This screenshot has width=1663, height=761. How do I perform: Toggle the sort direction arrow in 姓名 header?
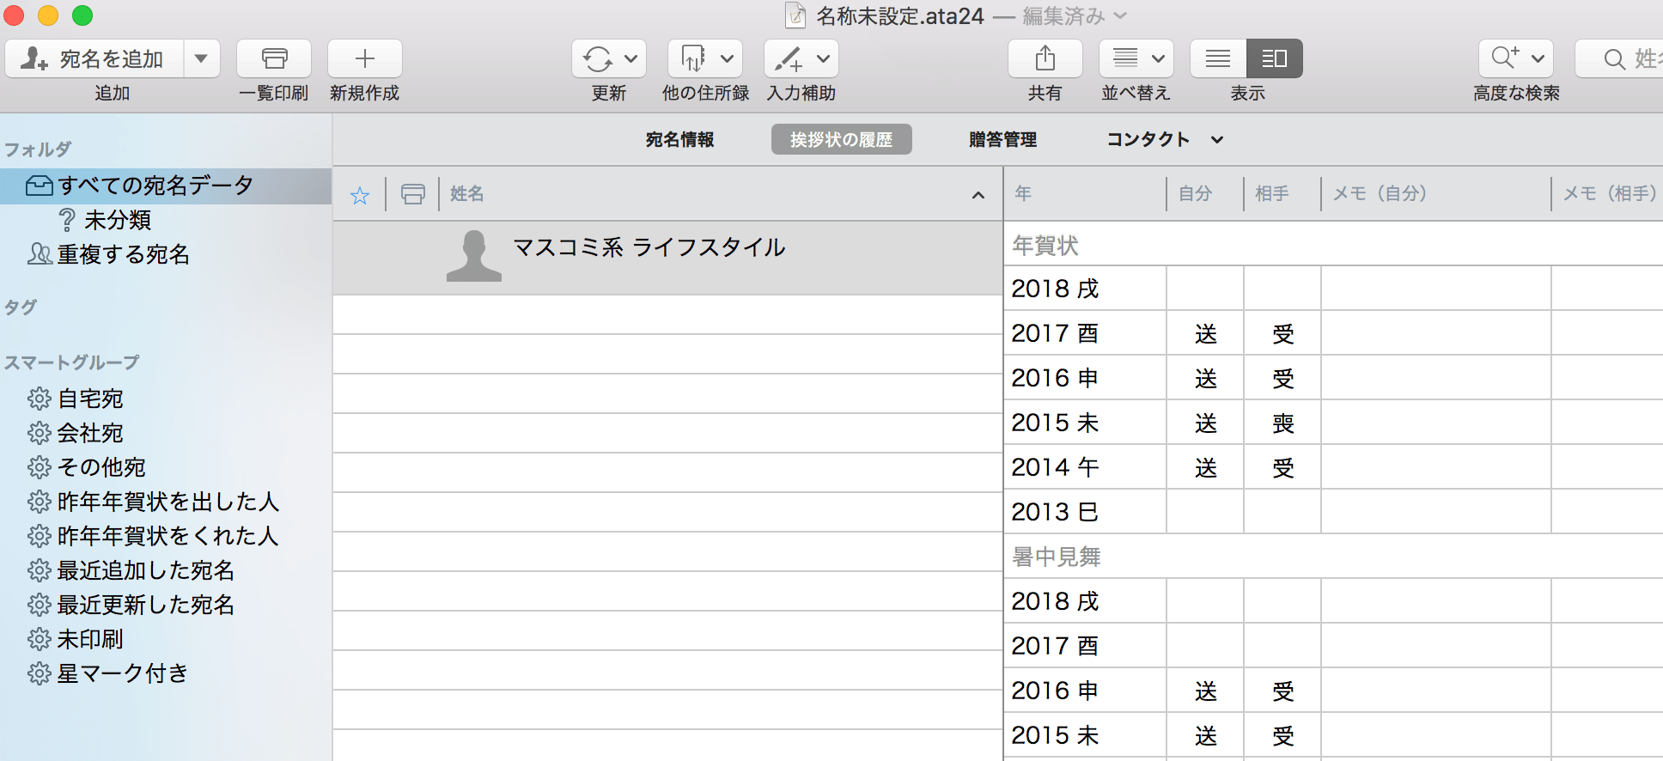point(978,195)
